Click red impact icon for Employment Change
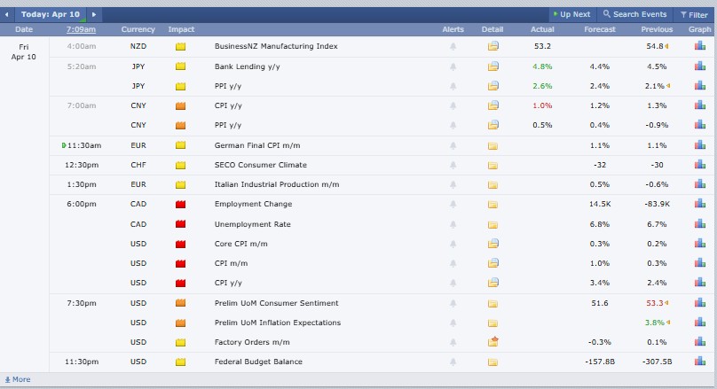 tap(181, 205)
